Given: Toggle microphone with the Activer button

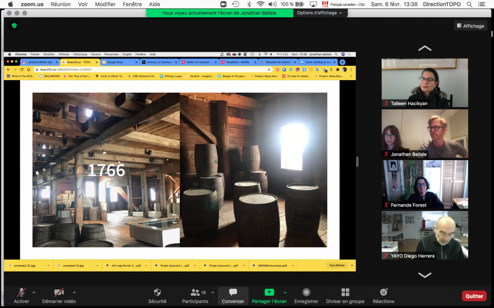Looking at the screenshot, I should [x=21, y=292].
